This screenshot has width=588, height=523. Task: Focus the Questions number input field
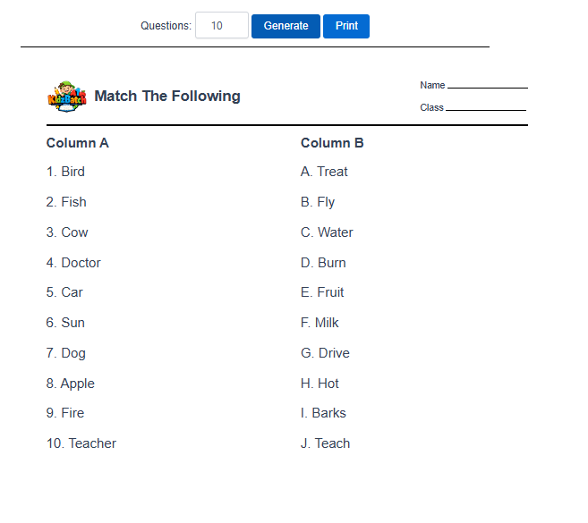click(221, 26)
